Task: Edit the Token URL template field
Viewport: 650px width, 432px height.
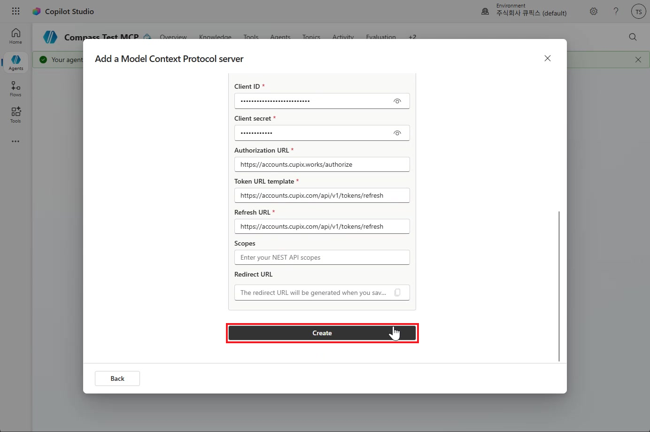Action: [322, 195]
